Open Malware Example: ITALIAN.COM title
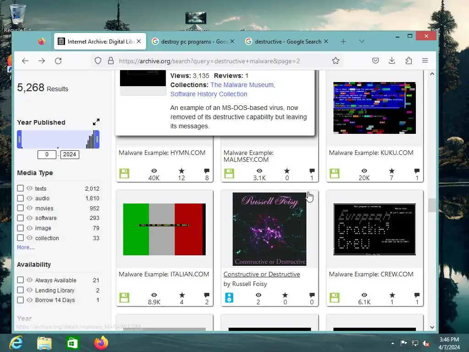The image size is (469, 352). point(164,274)
